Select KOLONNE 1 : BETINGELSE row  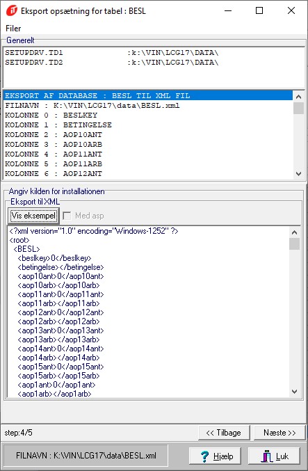point(147,125)
